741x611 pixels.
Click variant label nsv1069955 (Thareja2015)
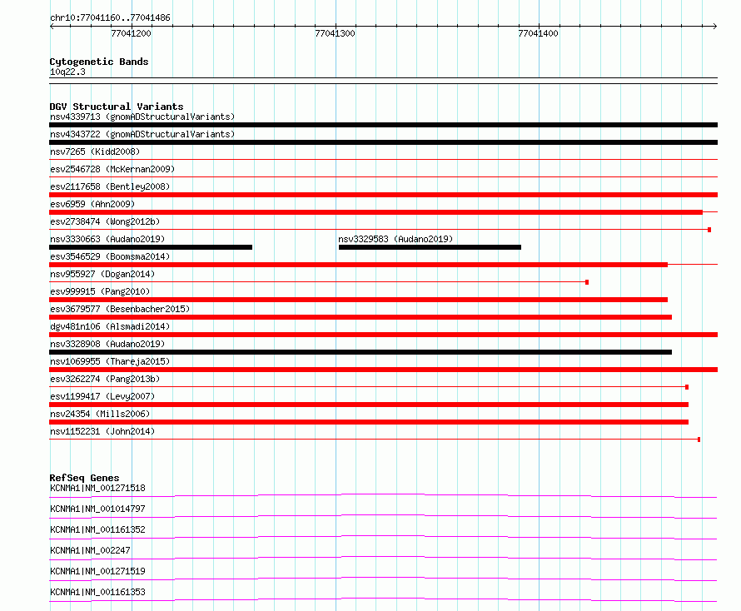110,361
